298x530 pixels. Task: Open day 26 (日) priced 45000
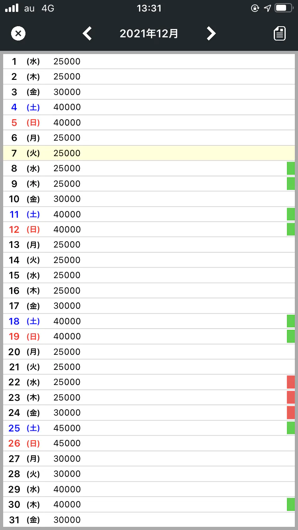click(x=149, y=443)
